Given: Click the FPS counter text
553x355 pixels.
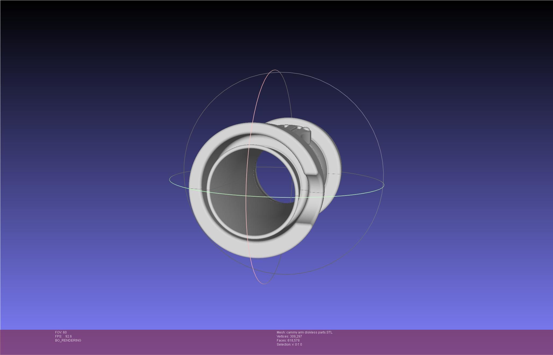Looking at the screenshot, I should 63,336.
